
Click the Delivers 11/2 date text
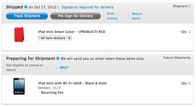(49, 88)
